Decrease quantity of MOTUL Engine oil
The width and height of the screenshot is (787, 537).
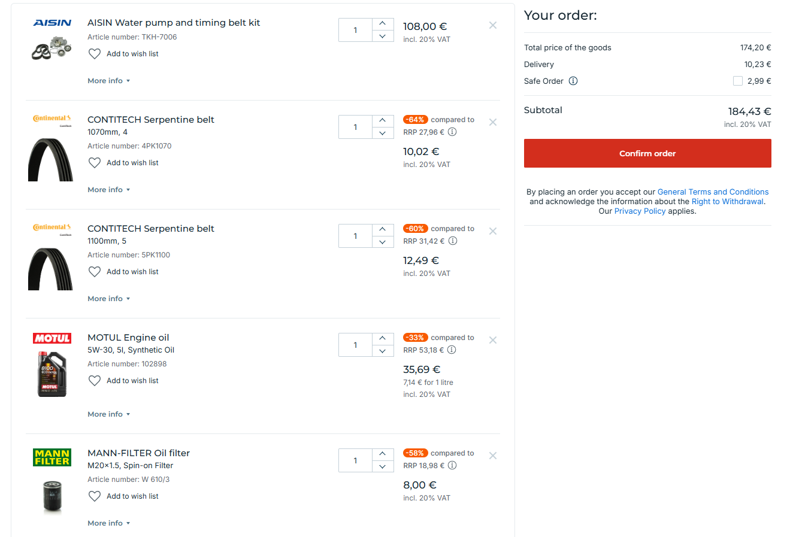383,351
